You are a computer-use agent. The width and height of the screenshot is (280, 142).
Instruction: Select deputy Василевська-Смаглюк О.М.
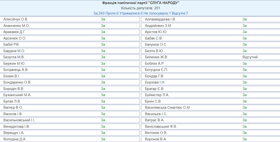tap(168, 108)
